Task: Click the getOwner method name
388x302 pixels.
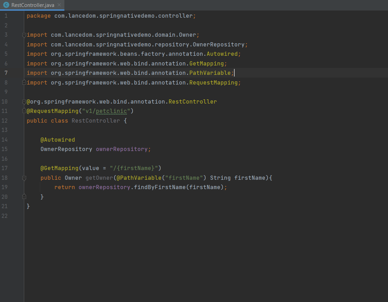Action: pyautogui.click(x=99, y=178)
